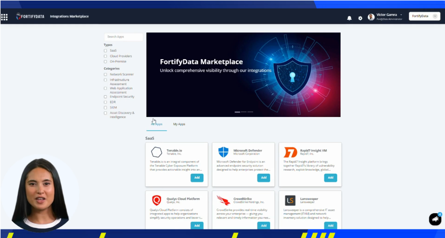
Task: Click the Rapid7 Insight VM icon
Action: (x=290, y=152)
